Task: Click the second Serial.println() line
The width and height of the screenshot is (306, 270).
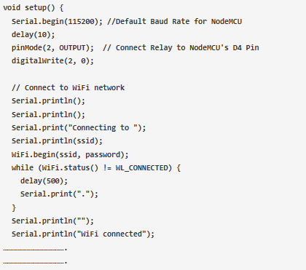Action: [48, 114]
